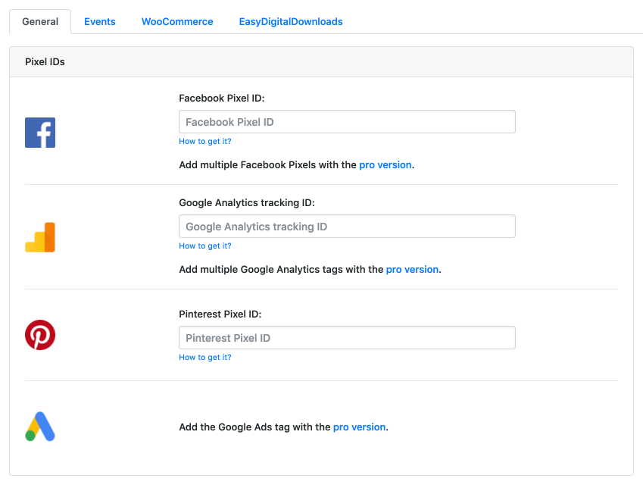The image size is (643, 485).
Task: Focus the Facebook Pixel ID input field
Action: 347,122
